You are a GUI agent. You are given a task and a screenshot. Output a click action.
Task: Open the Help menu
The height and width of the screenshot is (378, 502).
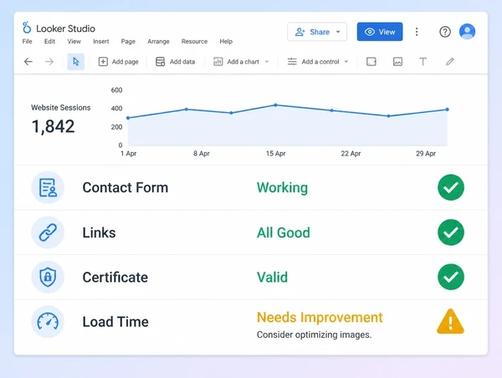(226, 41)
